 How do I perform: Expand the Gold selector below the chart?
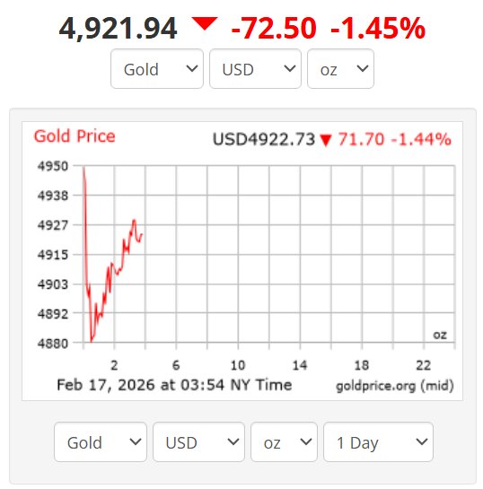(101, 442)
